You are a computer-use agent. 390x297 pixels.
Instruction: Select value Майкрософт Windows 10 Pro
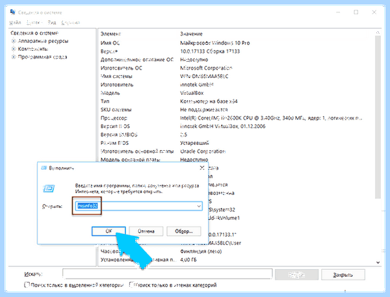[x=215, y=43]
